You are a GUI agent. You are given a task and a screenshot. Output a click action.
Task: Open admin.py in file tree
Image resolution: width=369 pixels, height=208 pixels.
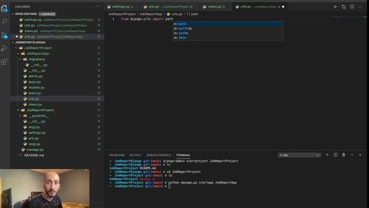tap(57, 76)
